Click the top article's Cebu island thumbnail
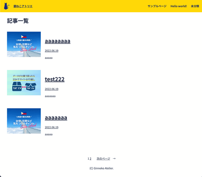202x177 pixels. (x=24, y=44)
